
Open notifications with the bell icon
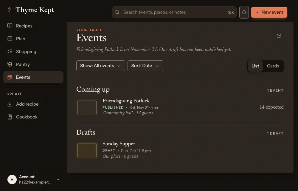[244, 12]
